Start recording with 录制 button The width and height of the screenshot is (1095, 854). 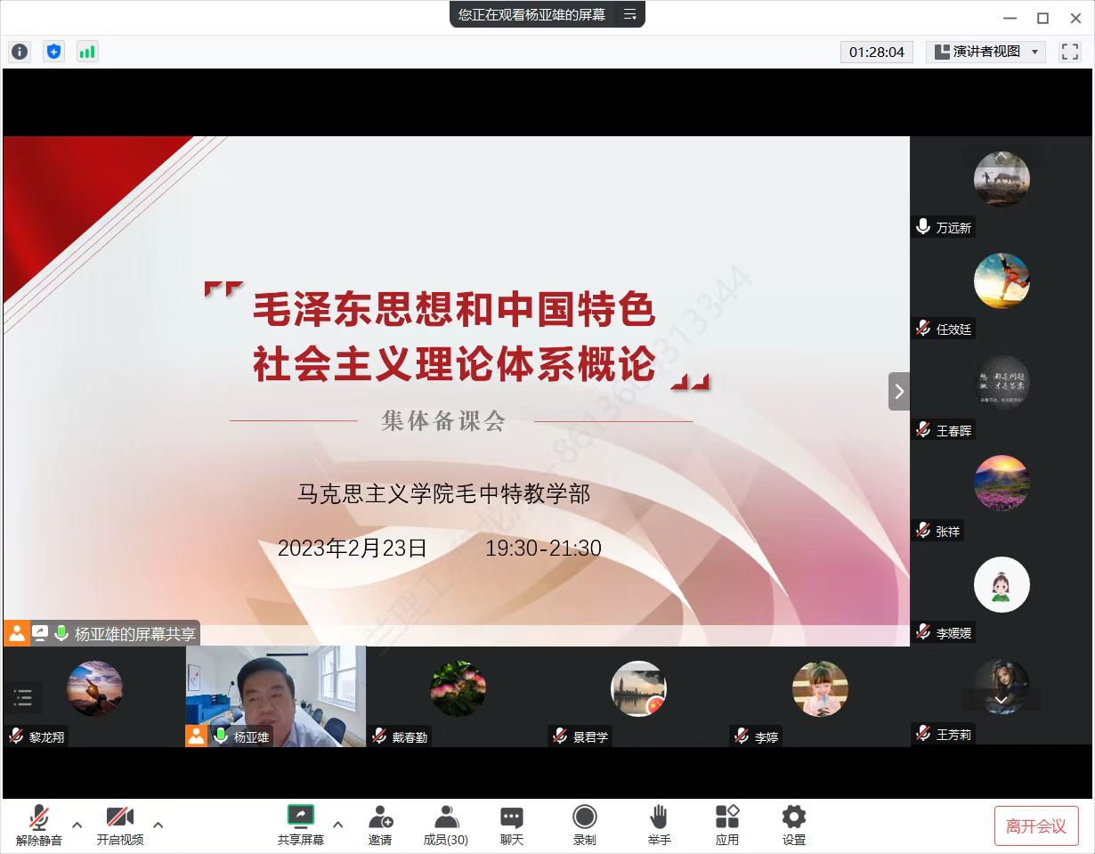(x=584, y=825)
